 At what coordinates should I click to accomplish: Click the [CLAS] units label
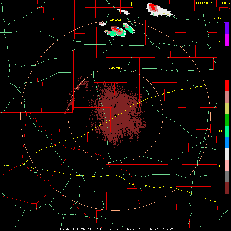[217, 18]
